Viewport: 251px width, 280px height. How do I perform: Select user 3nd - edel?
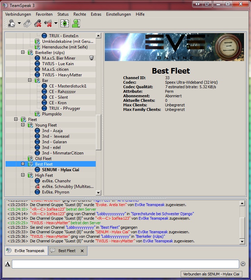pyautogui.click(x=51, y=147)
